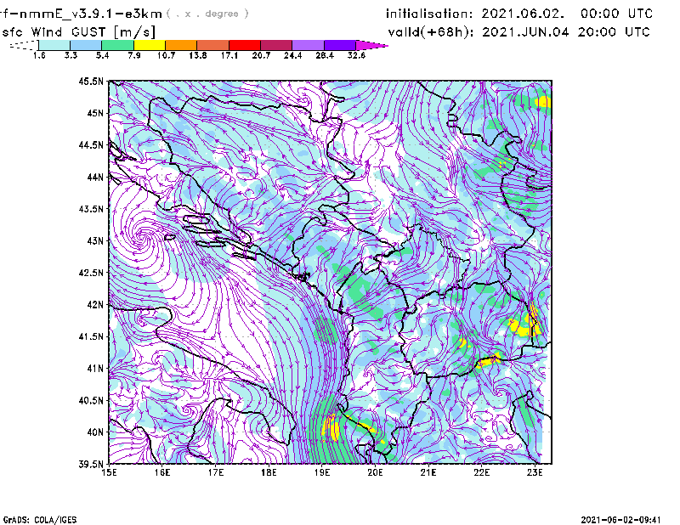Click the longitude label 22E
680x525 pixels.
coord(481,472)
